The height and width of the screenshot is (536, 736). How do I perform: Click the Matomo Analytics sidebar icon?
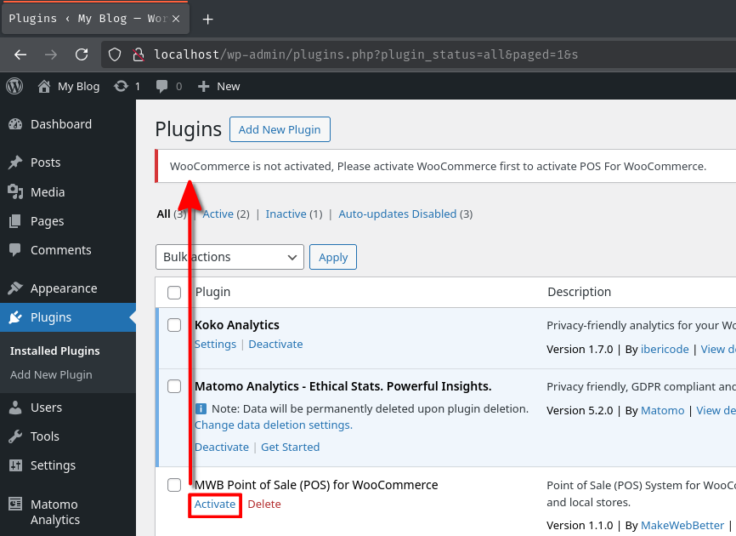15,504
